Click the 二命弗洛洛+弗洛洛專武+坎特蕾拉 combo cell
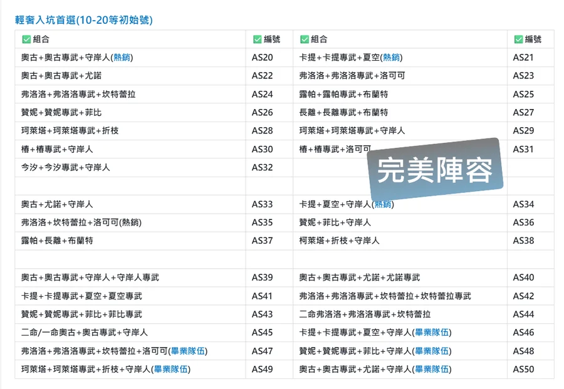Screen dimensions: 564x389 pyautogui.click(x=365, y=314)
